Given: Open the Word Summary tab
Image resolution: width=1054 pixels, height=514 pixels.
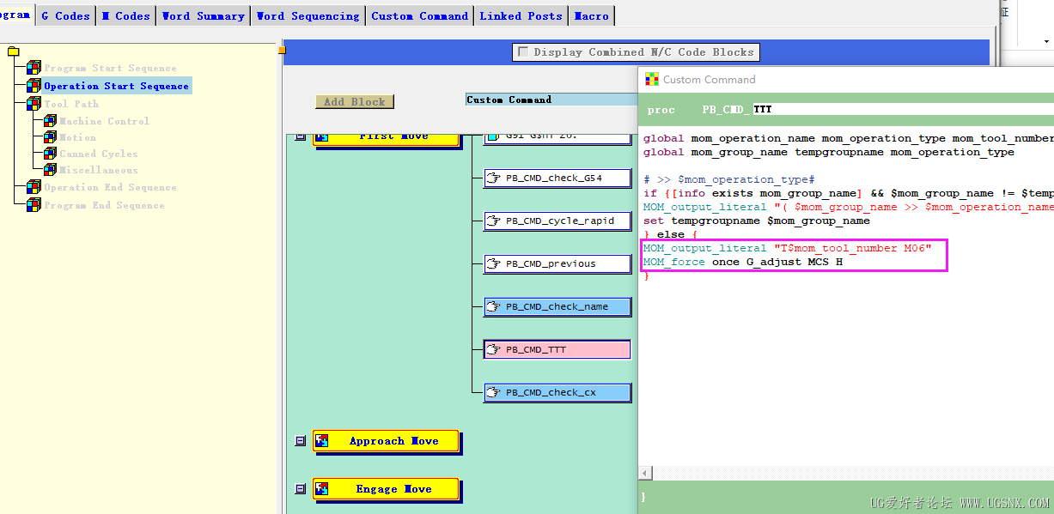Looking at the screenshot, I should coord(204,15).
